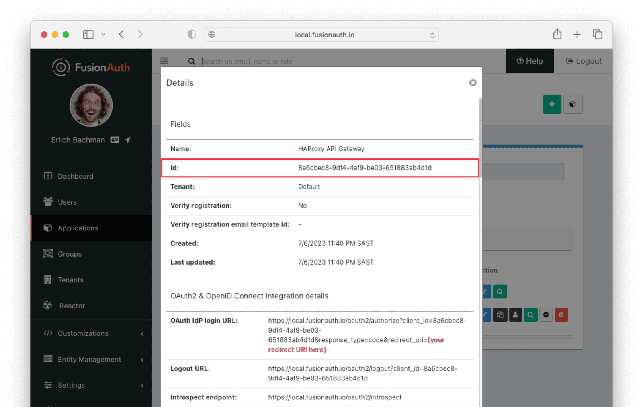Select the Introspect endpoint URL
Image resolution: width=643 pixels, height=407 pixels.
point(335,397)
